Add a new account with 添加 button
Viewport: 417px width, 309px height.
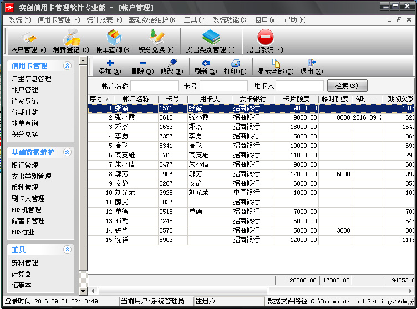[110, 67]
